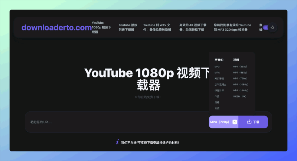Screen dimensions: 297x161
Task: Choose MP4 (480p) video format
Action: (x=240, y=72)
